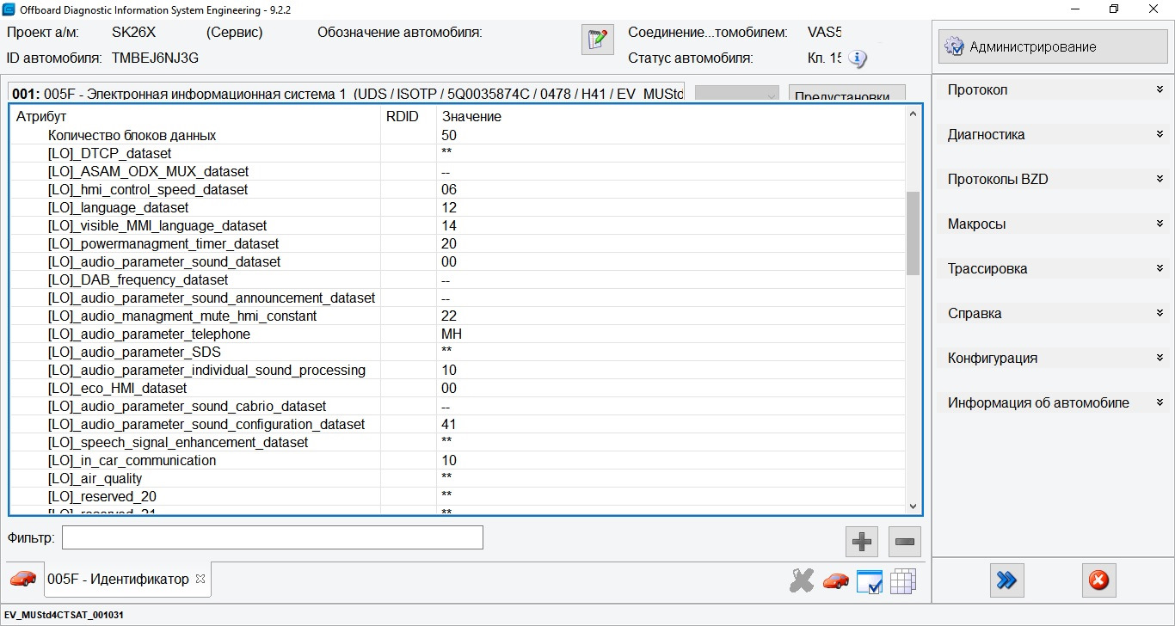Click the table scrollbar up arrow

click(913, 114)
